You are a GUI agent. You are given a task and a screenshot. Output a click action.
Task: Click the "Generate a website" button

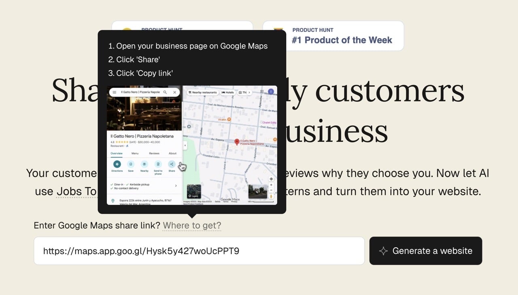[x=426, y=251]
